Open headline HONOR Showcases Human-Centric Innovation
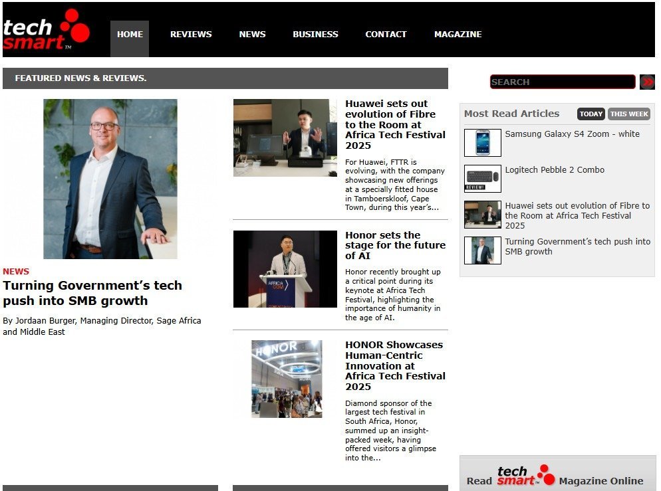 pos(395,365)
